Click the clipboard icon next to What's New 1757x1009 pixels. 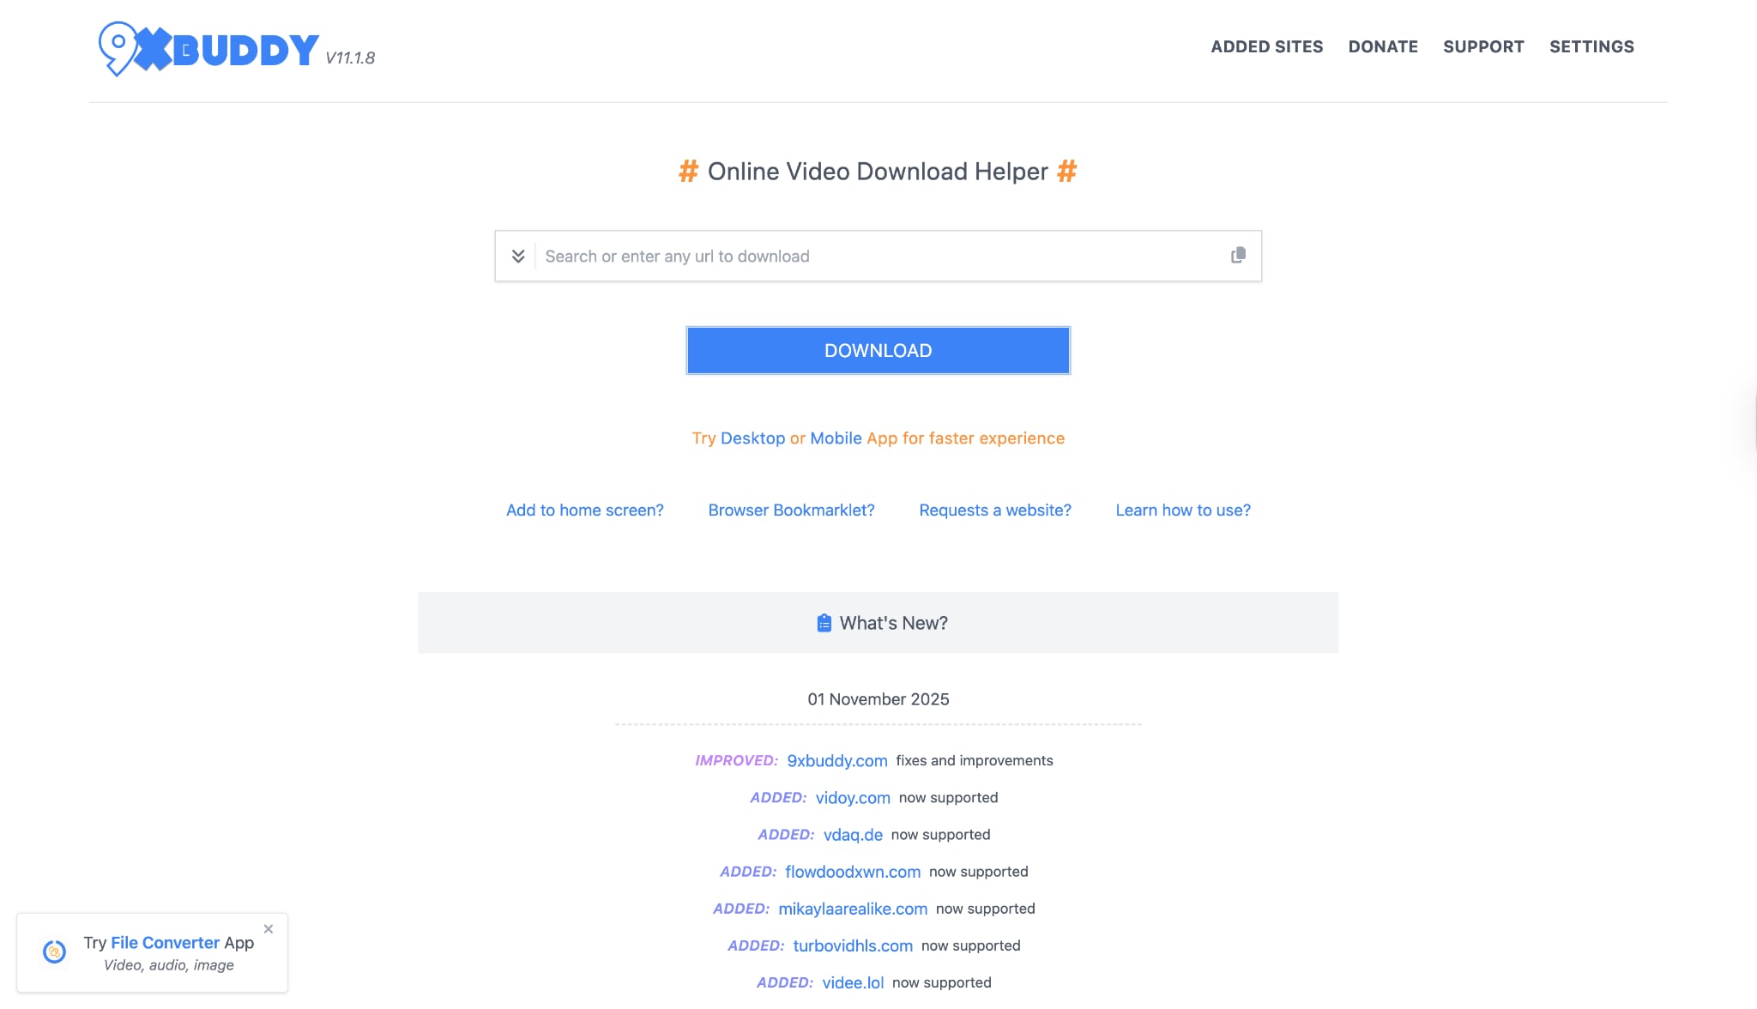click(824, 623)
